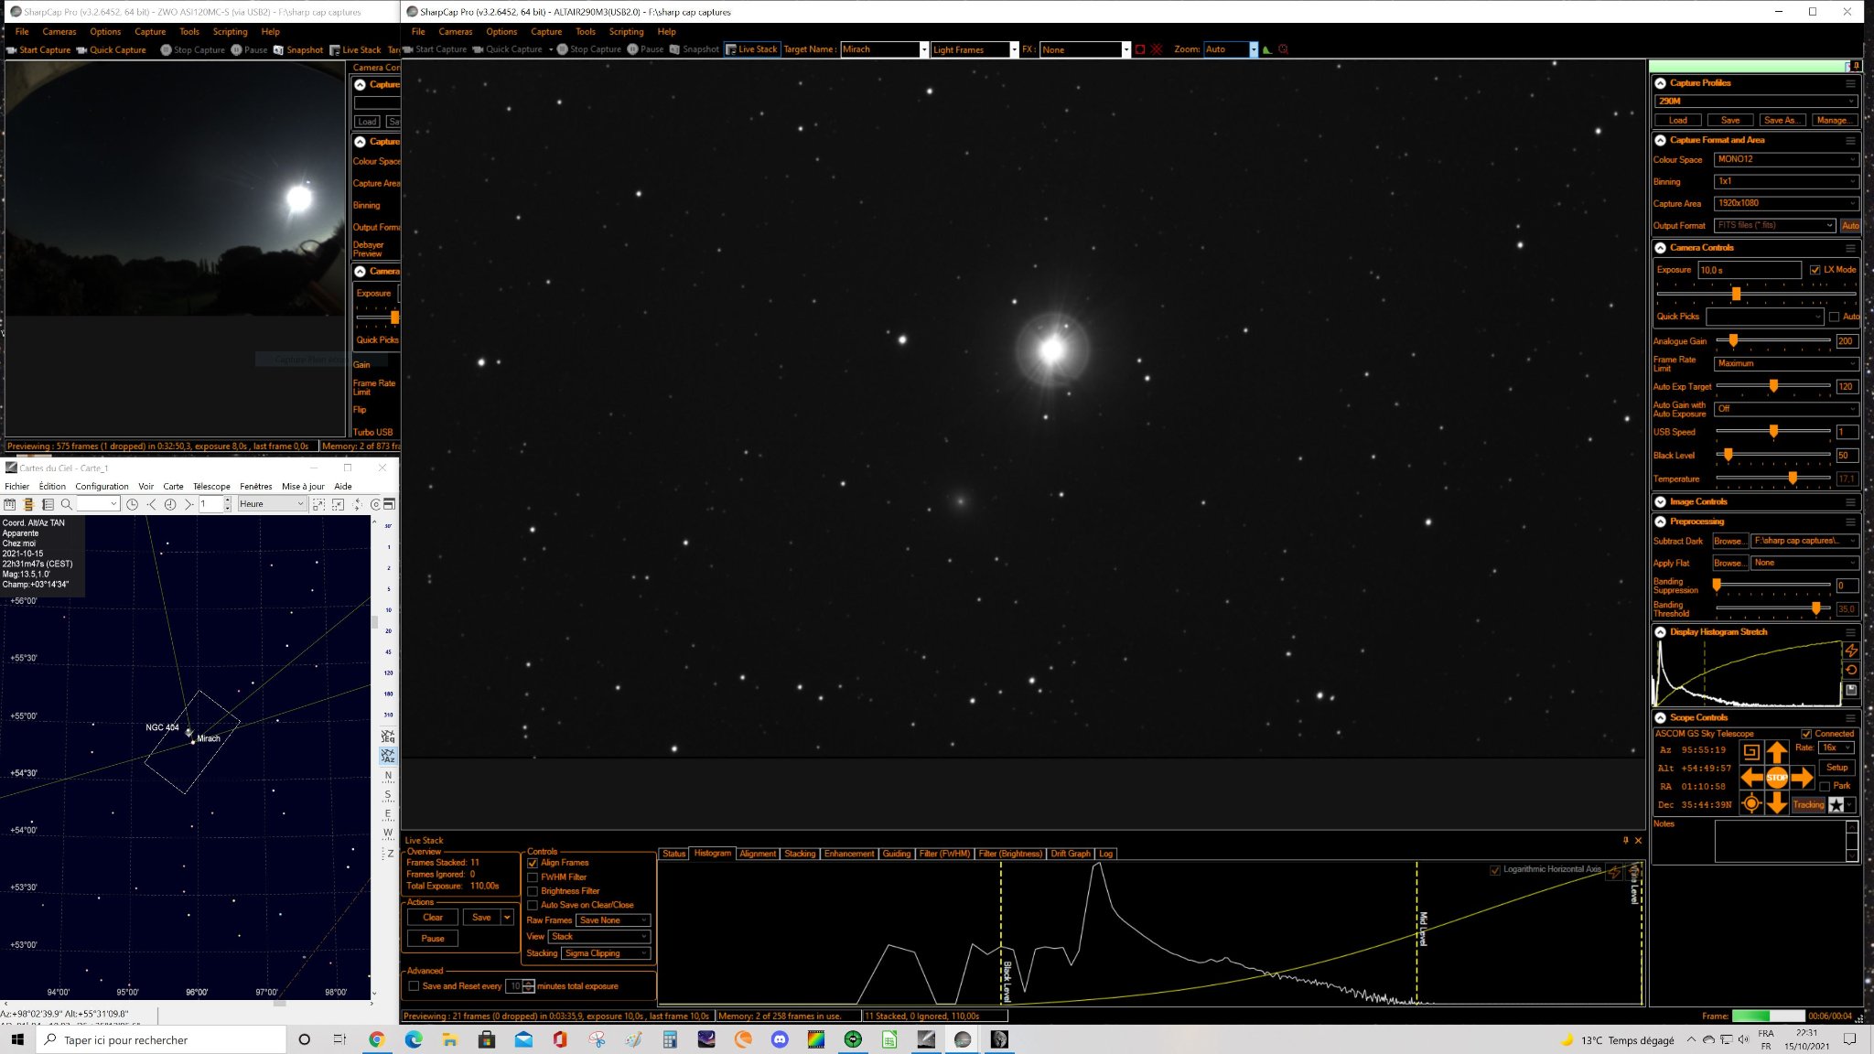Save the display histogram stretch settings

tap(1851, 690)
